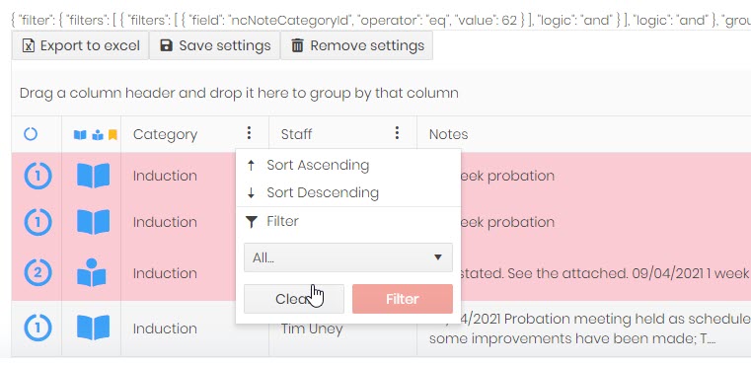Click the Export to excel button
This screenshot has width=751, height=365.
pos(81,45)
